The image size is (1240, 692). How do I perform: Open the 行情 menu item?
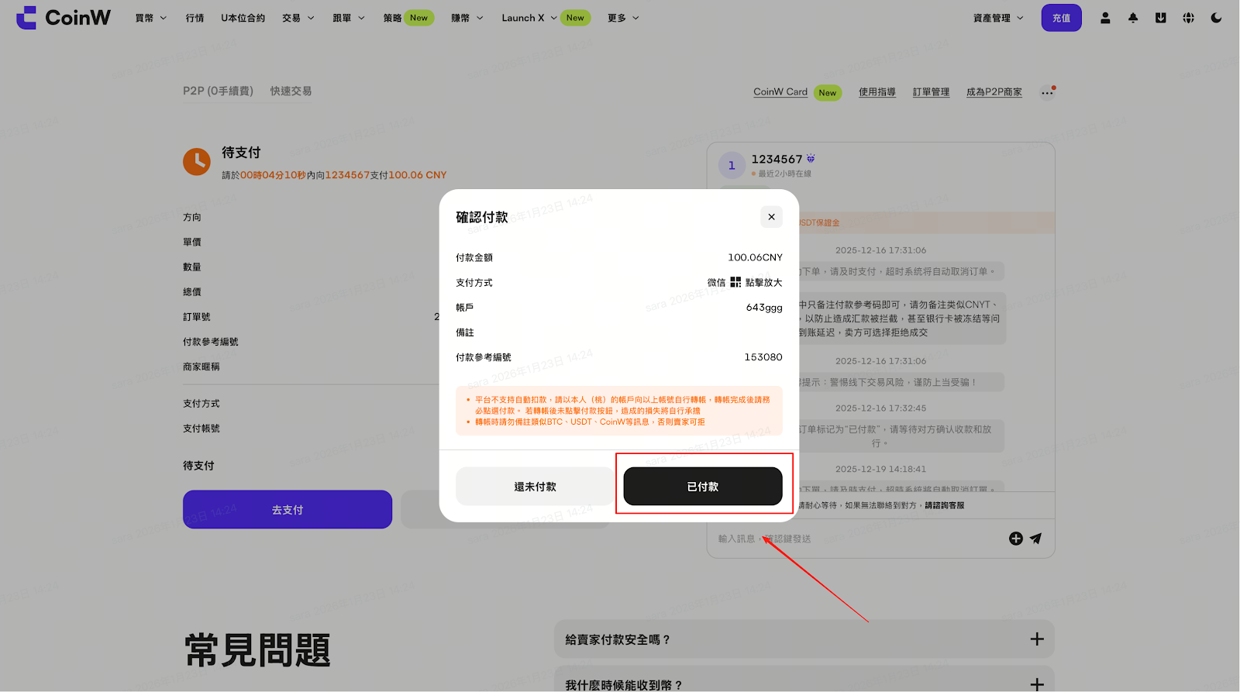[x=195, y=18]
